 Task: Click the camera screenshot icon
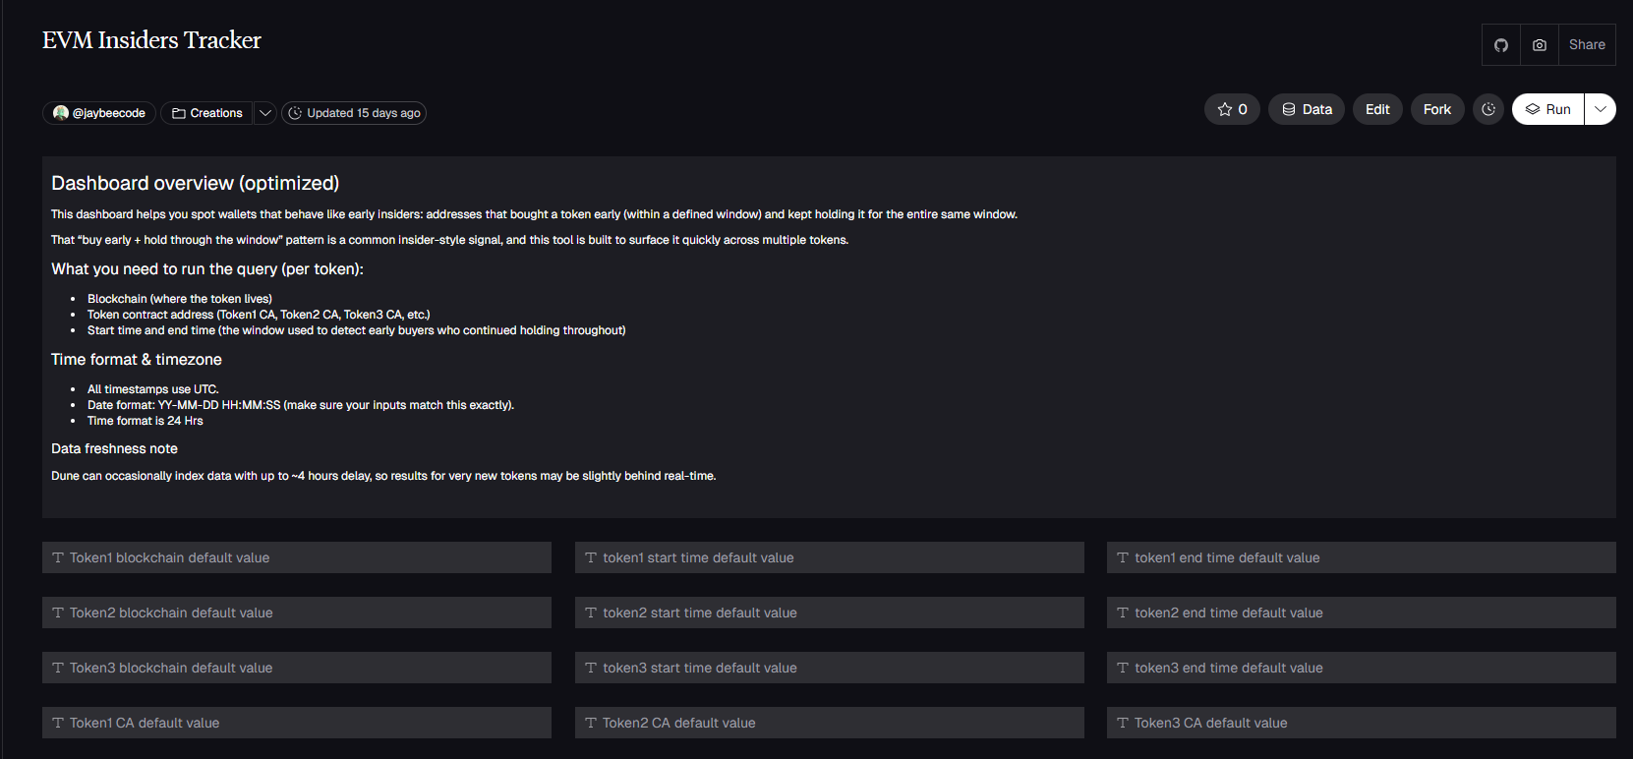coord(1540,45)
